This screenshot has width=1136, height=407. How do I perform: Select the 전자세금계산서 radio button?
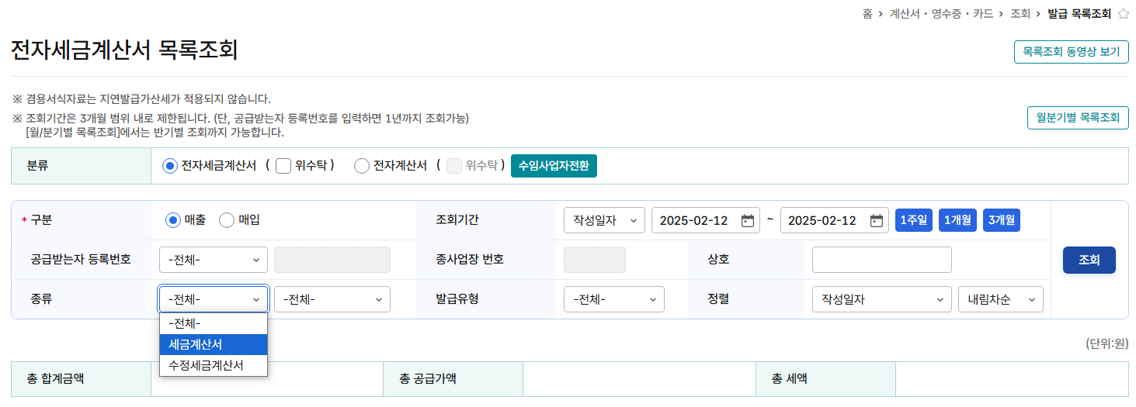click(170, 166)
